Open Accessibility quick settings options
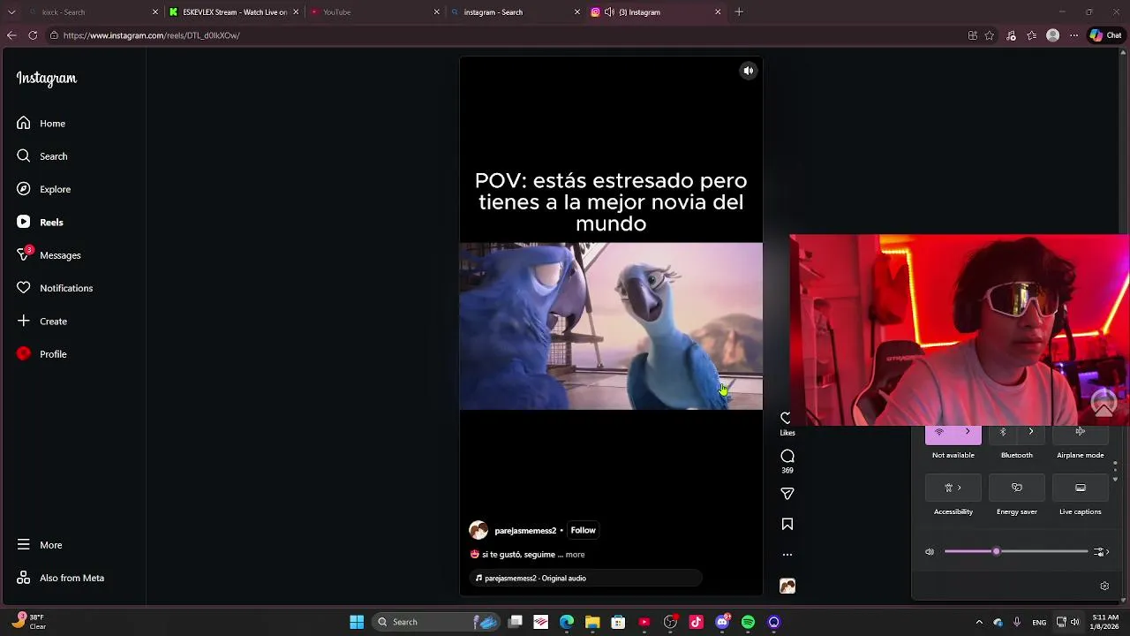Viewport: 1130px width, 636px height. point(953,488)
